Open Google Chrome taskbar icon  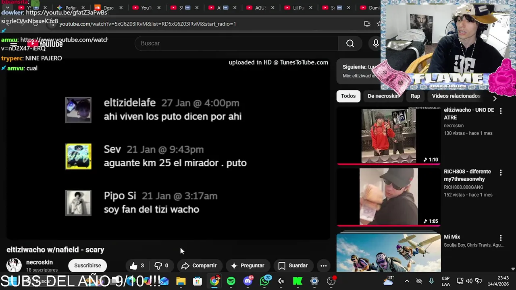214,281
